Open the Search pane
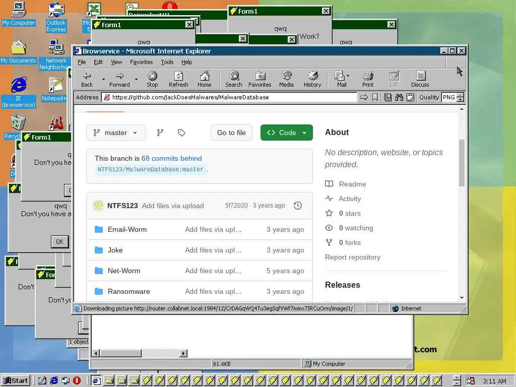The image size is (516, 387). tap(234, 79)
